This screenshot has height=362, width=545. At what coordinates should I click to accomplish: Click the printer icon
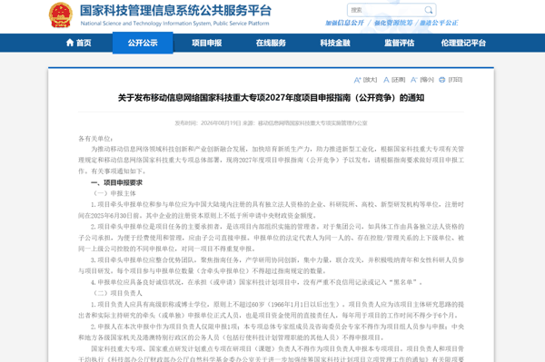(x=441, y=80)
